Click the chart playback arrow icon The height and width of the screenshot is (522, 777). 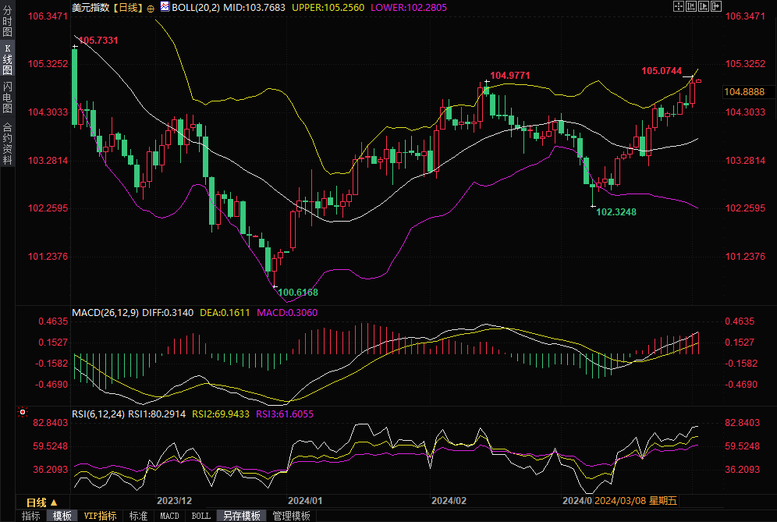703,6
